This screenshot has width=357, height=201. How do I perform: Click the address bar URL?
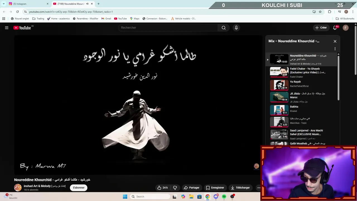click(71, 12)
